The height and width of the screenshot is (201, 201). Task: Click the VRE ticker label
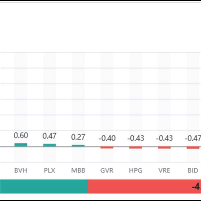point(164,171)
